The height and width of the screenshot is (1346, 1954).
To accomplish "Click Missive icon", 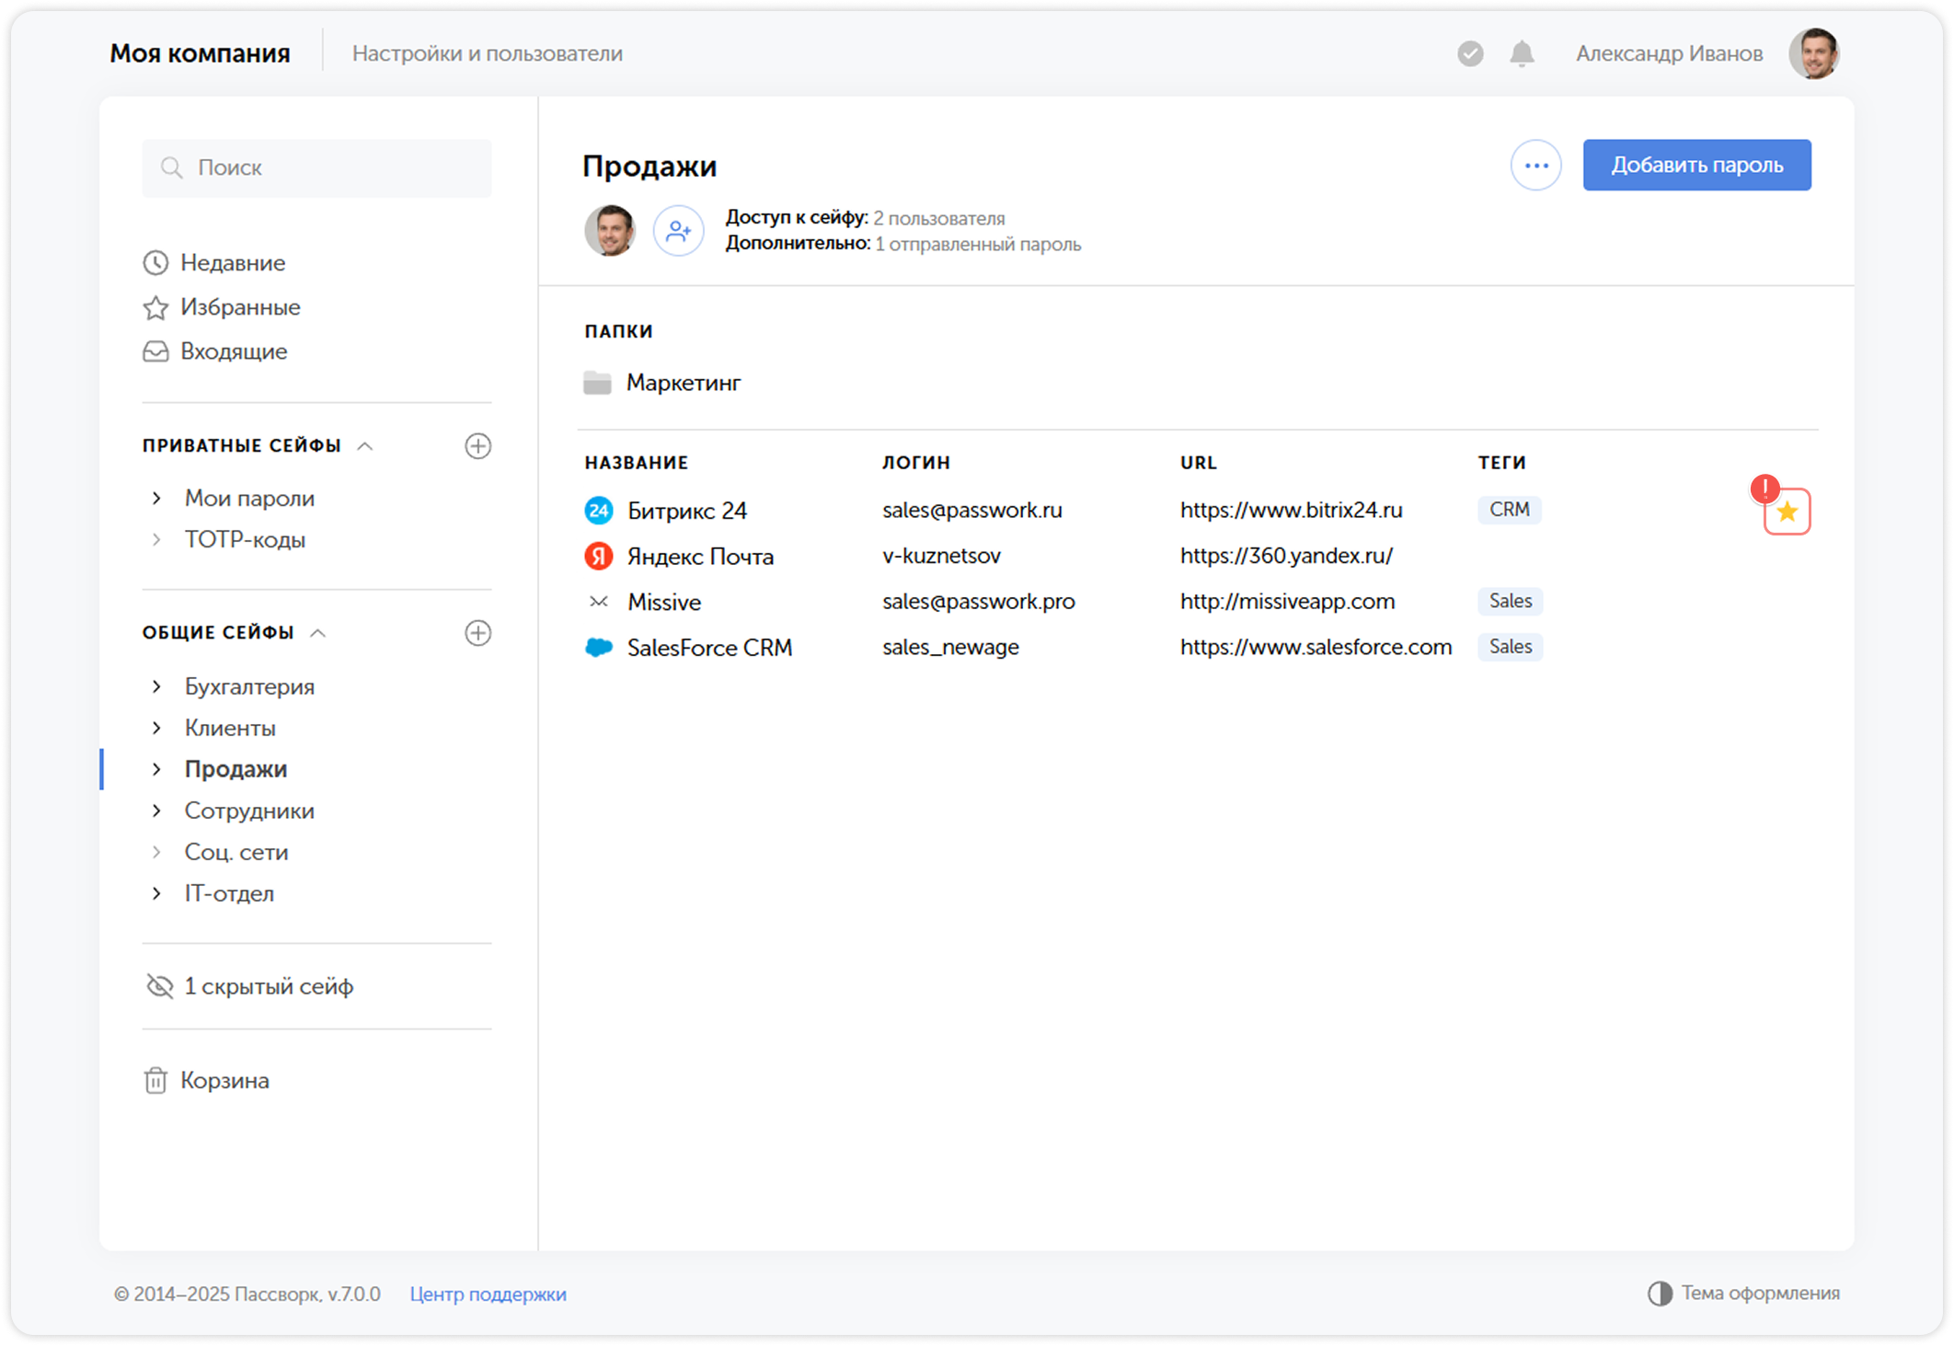I will pos(599,602).
